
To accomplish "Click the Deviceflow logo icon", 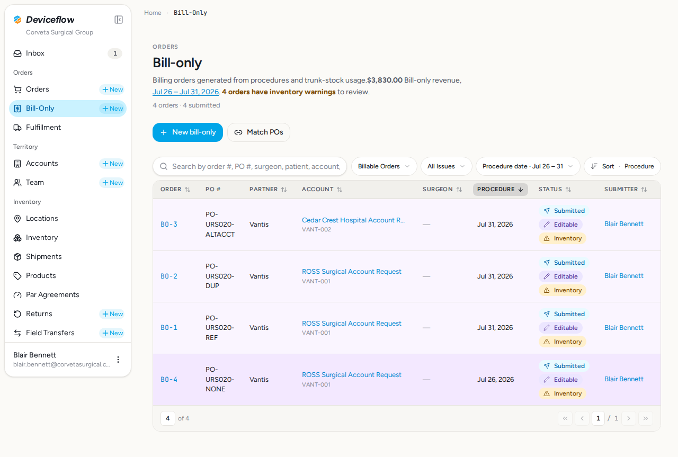I will (17, 20).
